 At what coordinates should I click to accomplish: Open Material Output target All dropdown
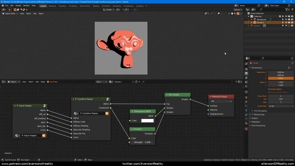pos(221,101)
